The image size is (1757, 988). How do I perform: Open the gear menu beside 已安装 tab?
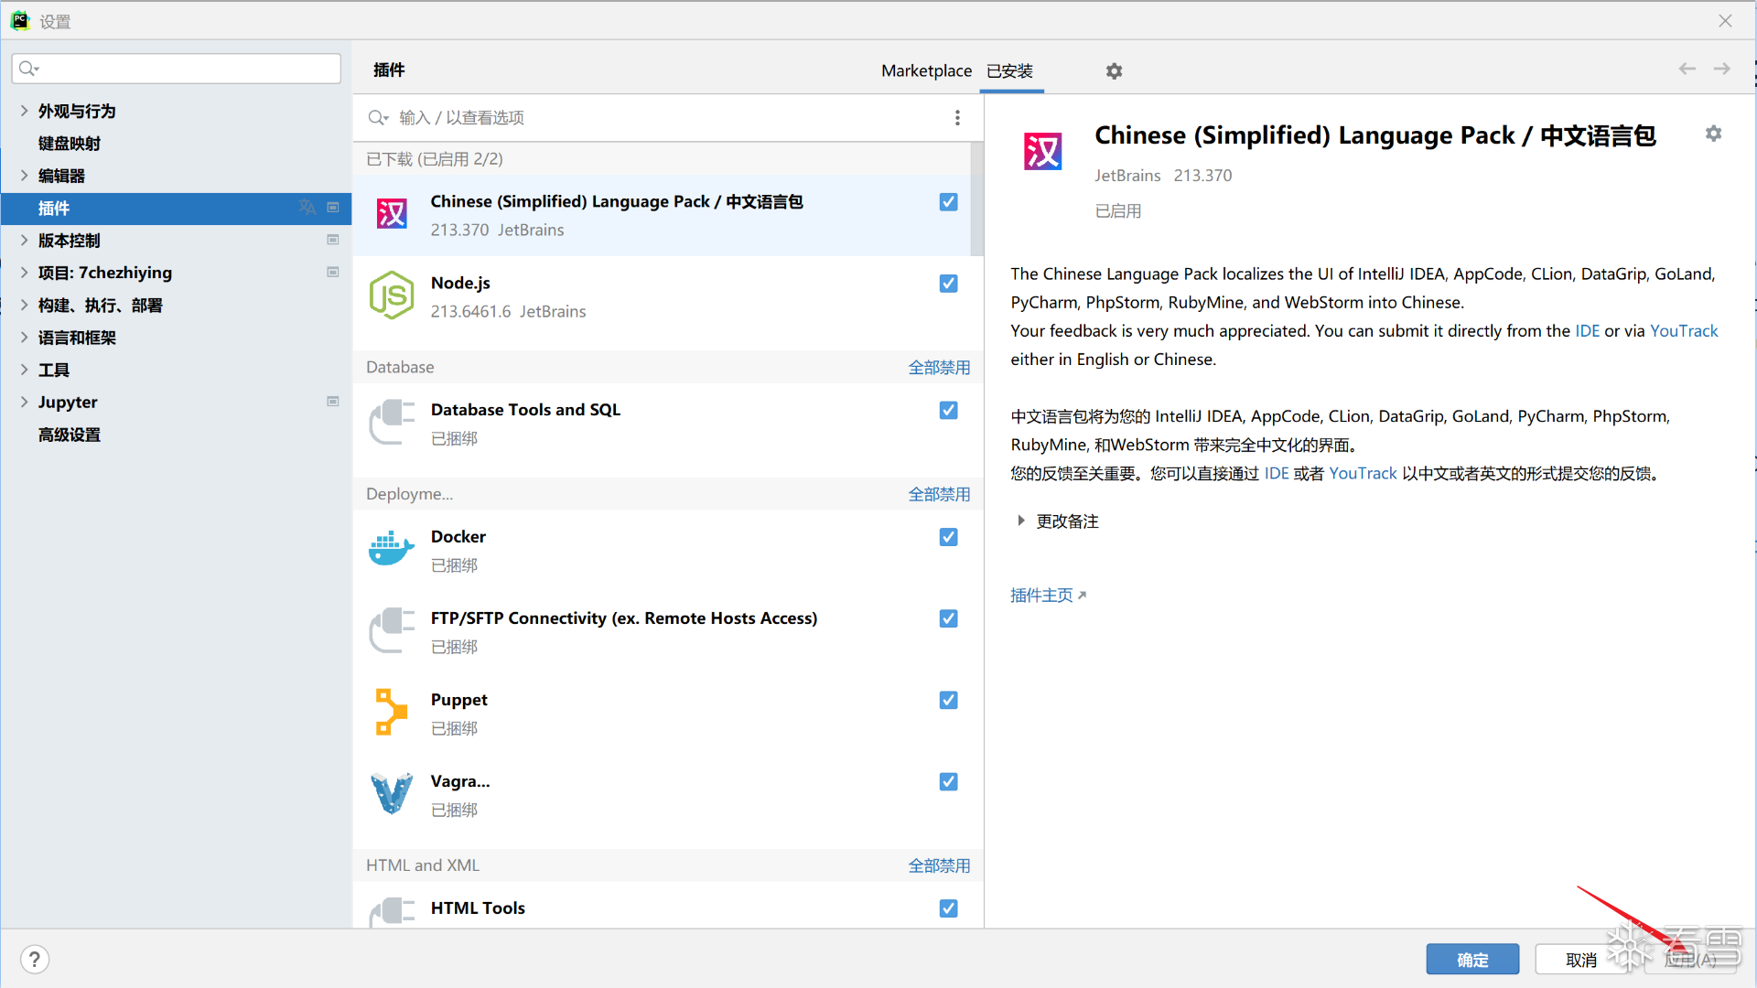pos(1114,71)
